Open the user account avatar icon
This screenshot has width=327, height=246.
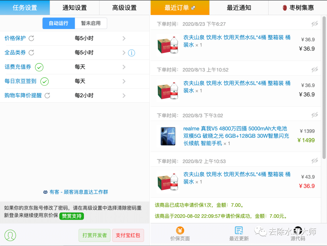click(10, 235)
